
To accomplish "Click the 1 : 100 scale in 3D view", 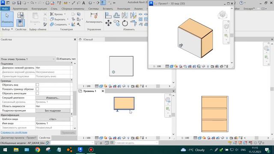I will (x=157, y=66).
